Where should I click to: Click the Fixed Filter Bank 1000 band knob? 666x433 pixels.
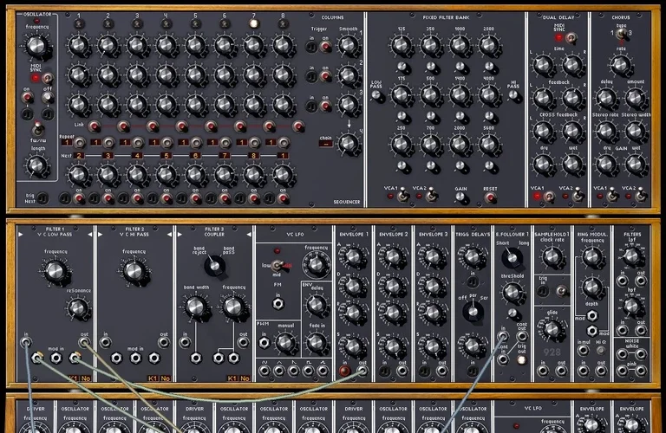pyautogui.click(x=460, y=45)
